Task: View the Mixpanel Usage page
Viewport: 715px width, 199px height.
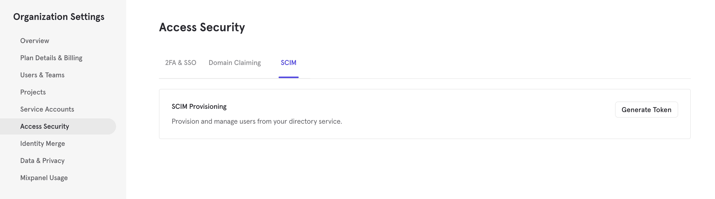Action: (44, 178)
